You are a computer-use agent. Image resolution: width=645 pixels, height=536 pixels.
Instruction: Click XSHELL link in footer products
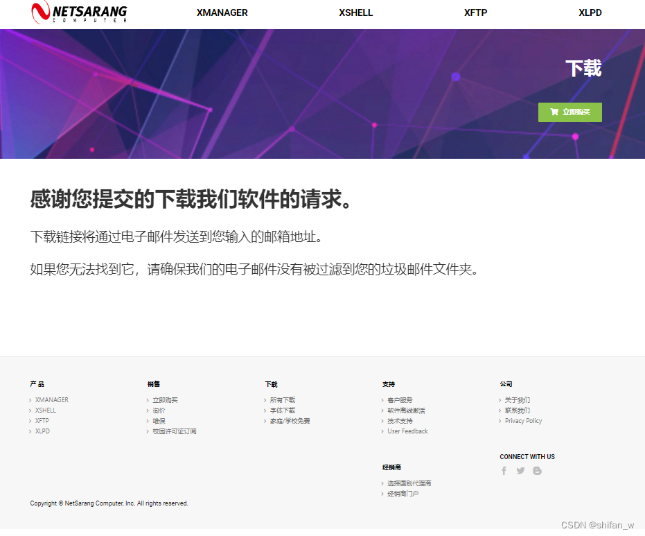pyautogui.click(x=45, y=410)
